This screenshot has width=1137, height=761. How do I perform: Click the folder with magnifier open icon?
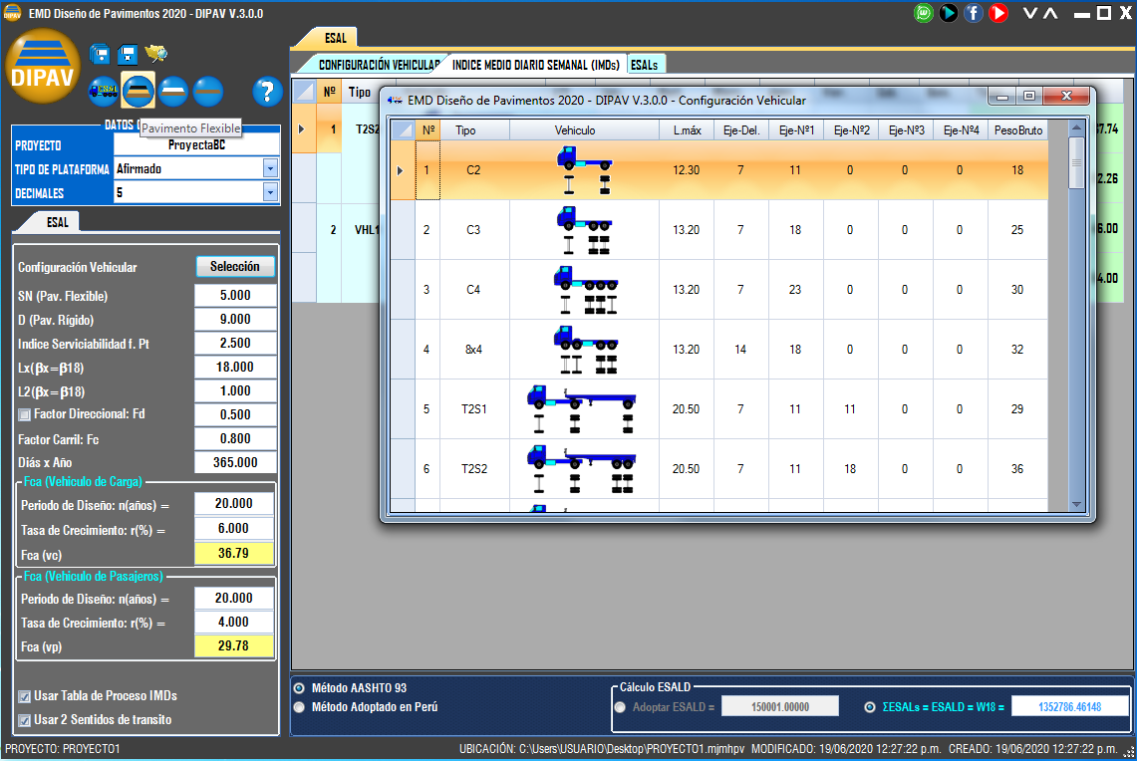[155, 54]
